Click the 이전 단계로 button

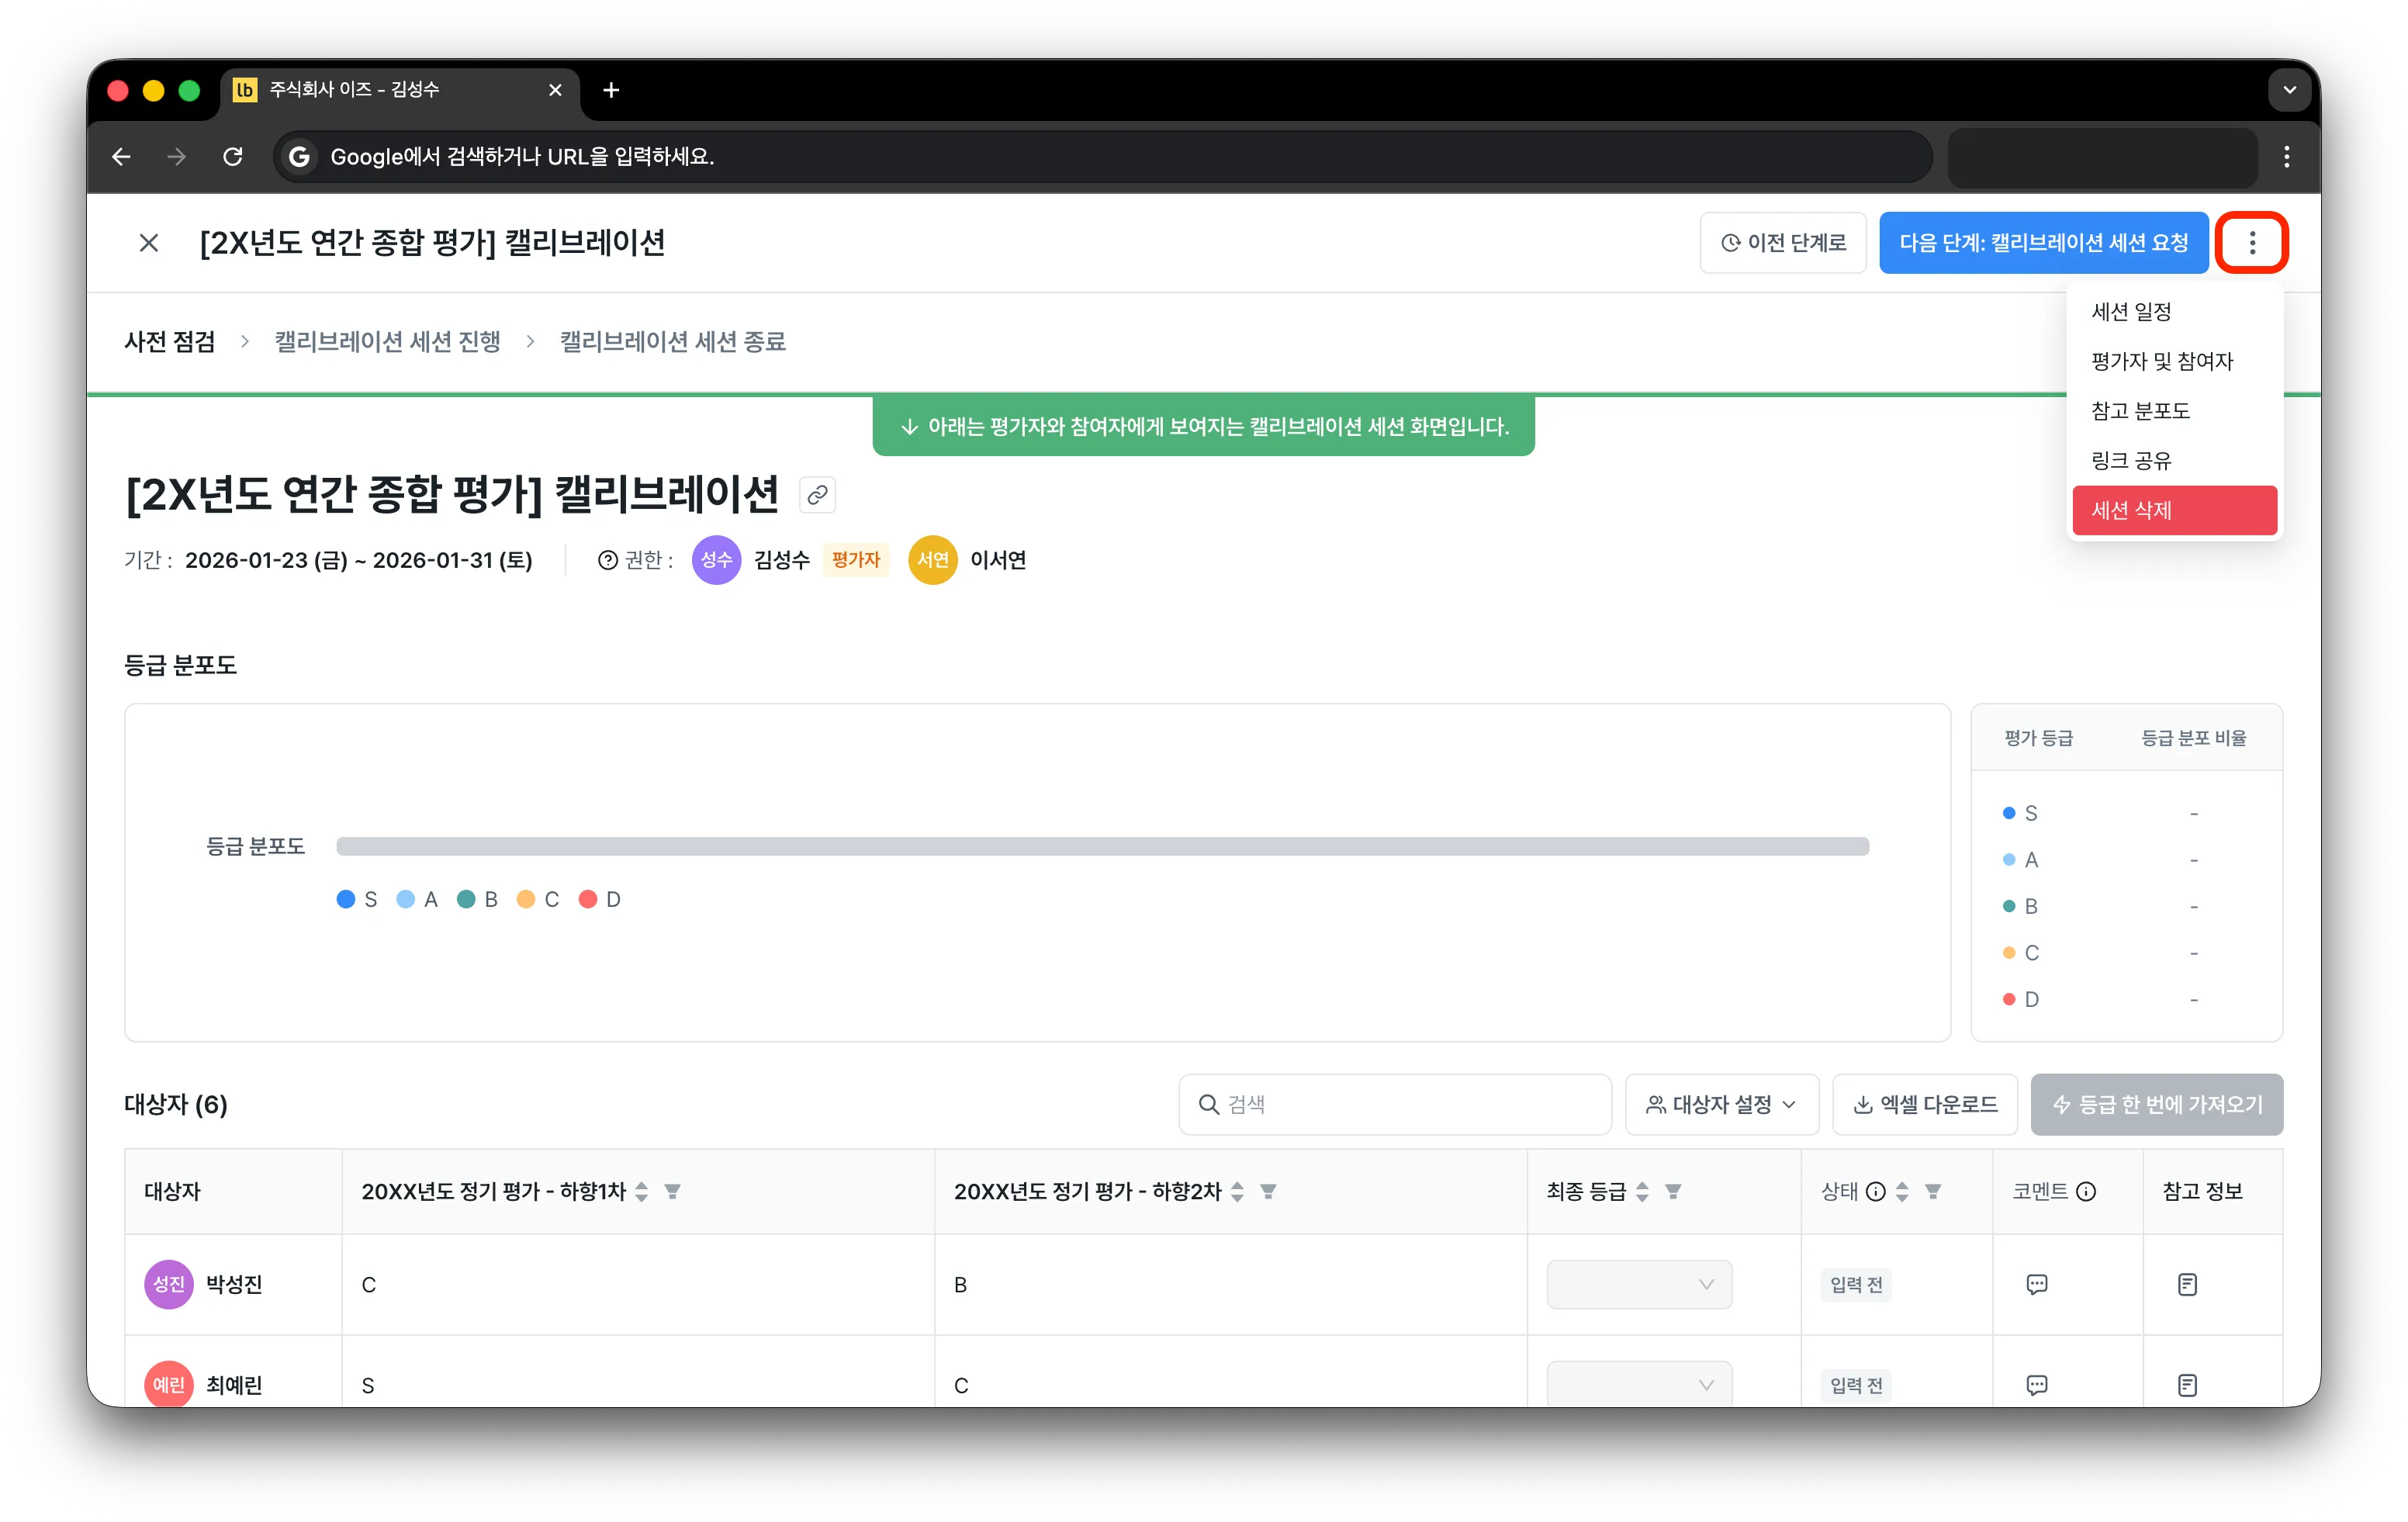click(x=1782, y=242)
